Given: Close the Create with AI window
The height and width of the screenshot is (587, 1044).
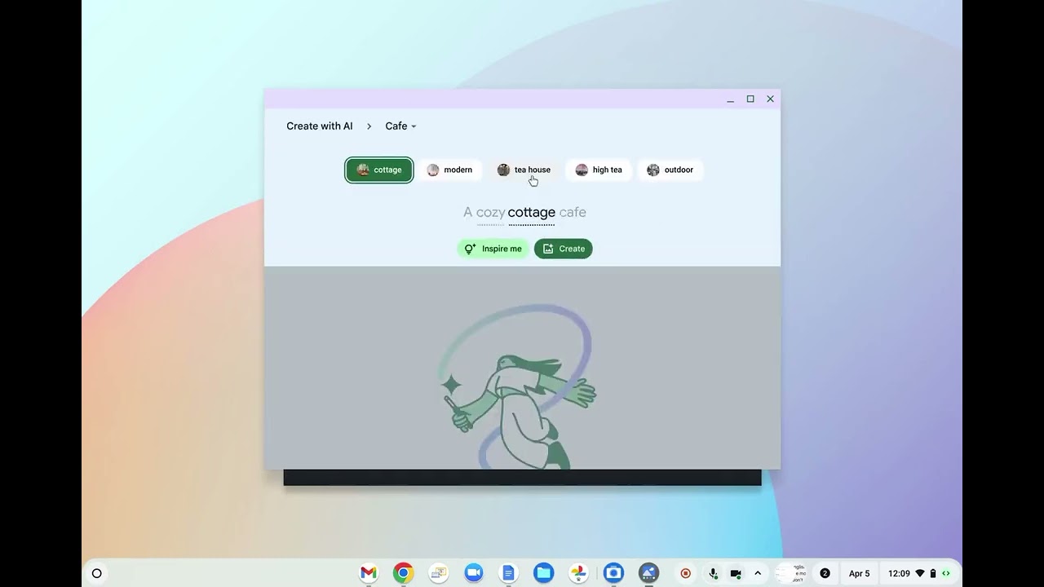Looking at the screenshot, I should click(x=770, y=99).
